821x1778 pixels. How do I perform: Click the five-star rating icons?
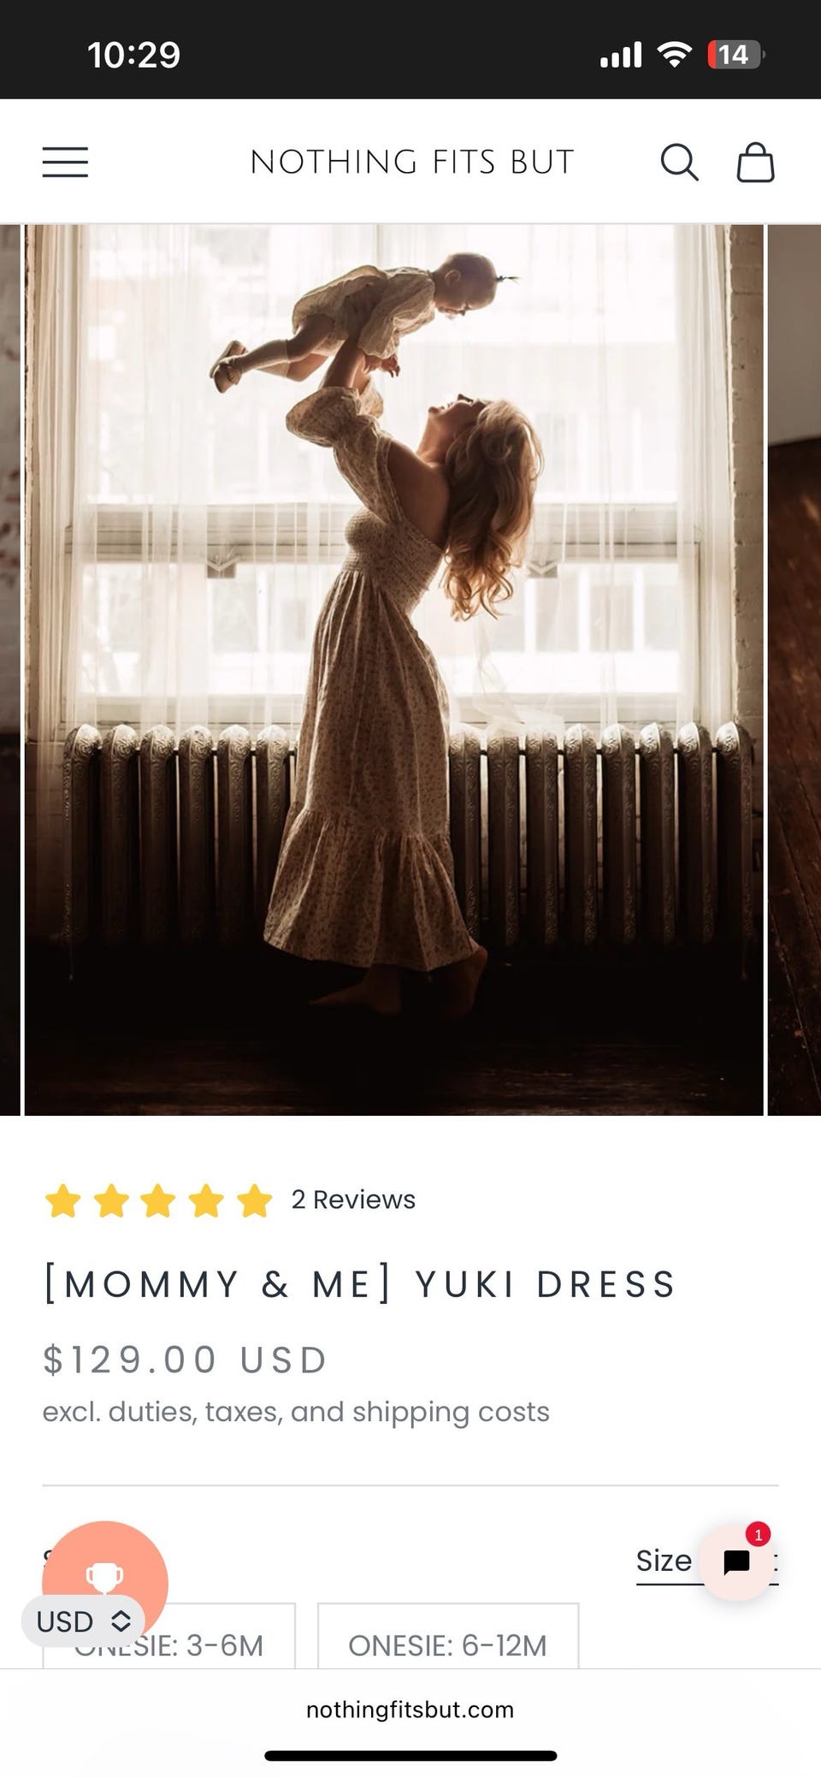158,1200
